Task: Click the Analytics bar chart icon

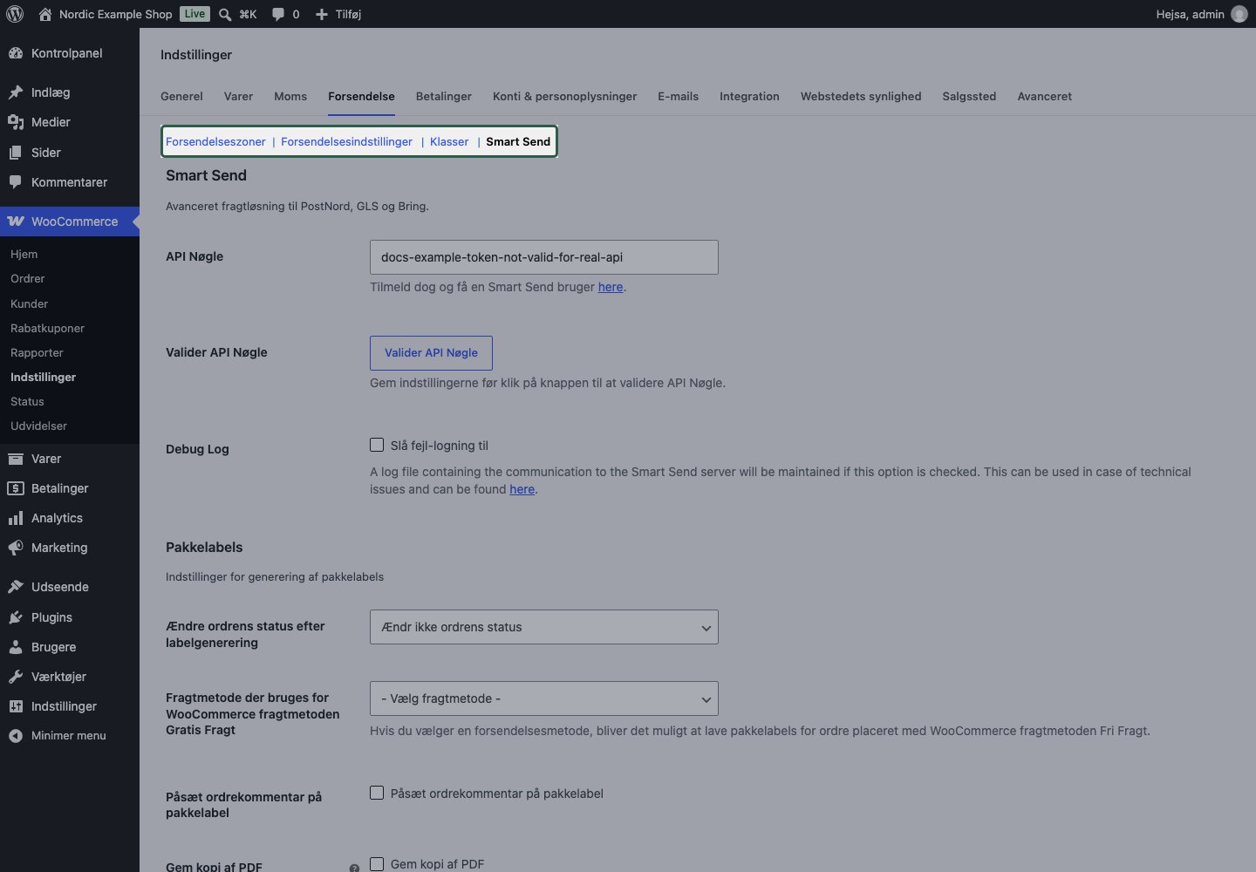Action: 16,518
